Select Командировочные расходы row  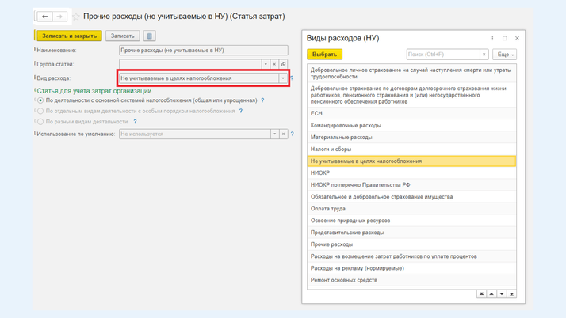click(411, 125)
